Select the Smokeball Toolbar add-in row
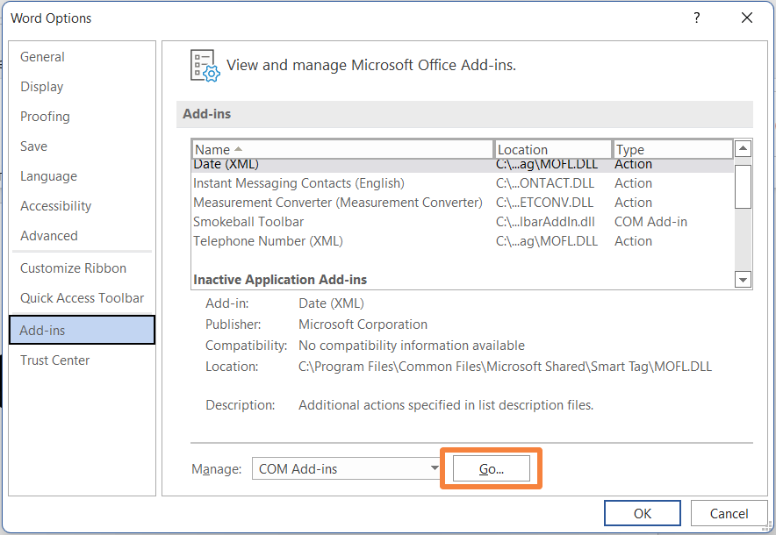Image resolution: width=776 pixels, height=535 pixels. (x=248, y=222)
